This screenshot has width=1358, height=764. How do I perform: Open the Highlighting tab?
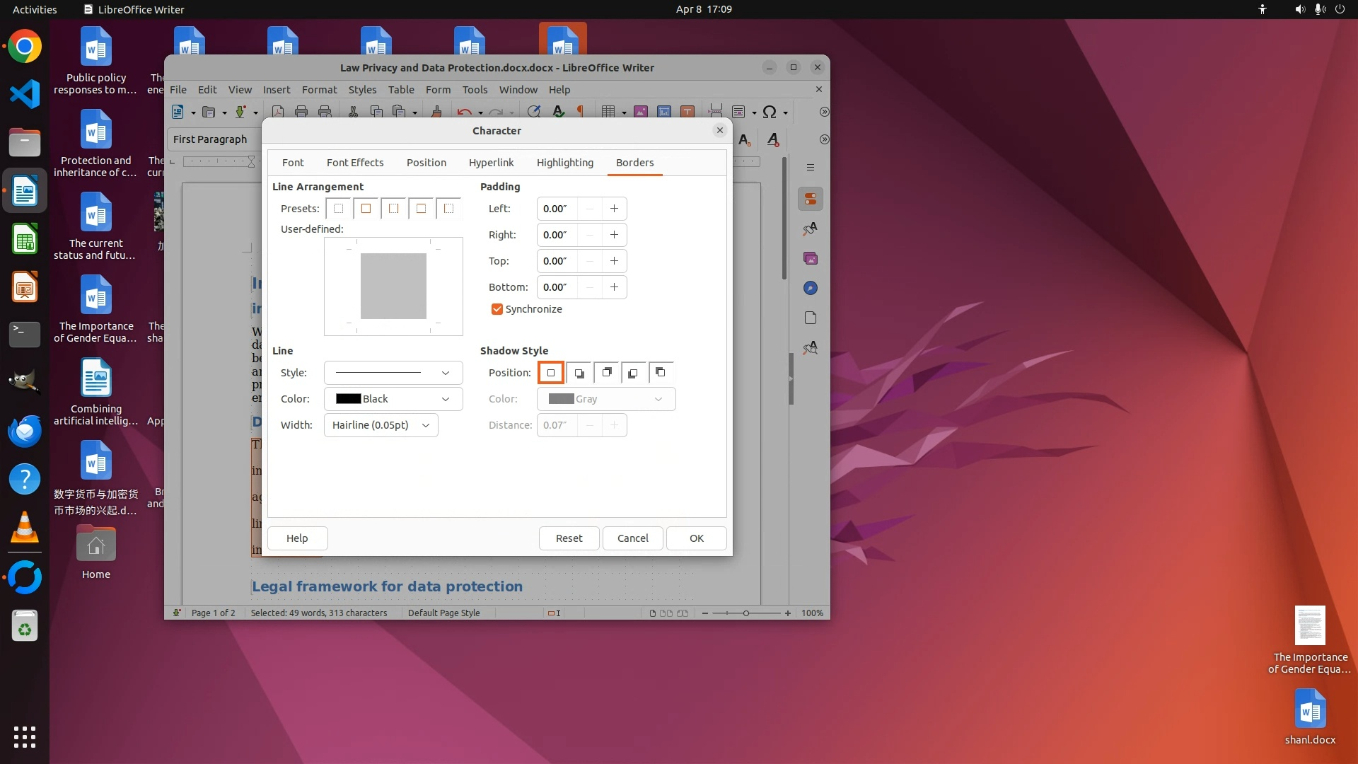[564, 163]
